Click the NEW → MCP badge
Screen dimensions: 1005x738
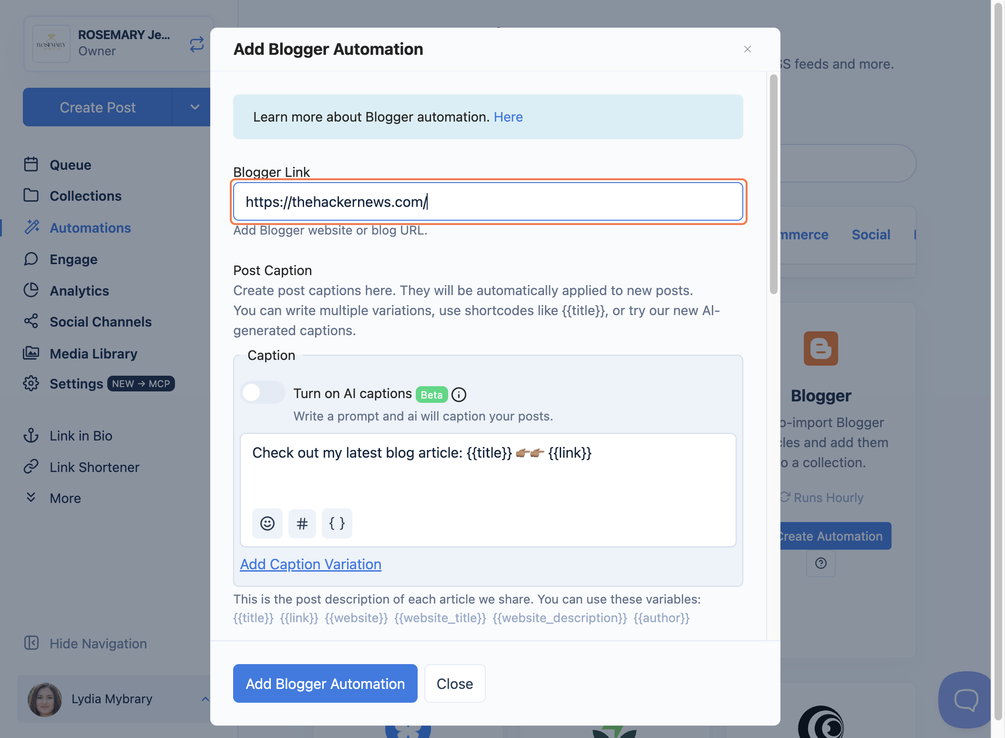(x=141, y=384)
